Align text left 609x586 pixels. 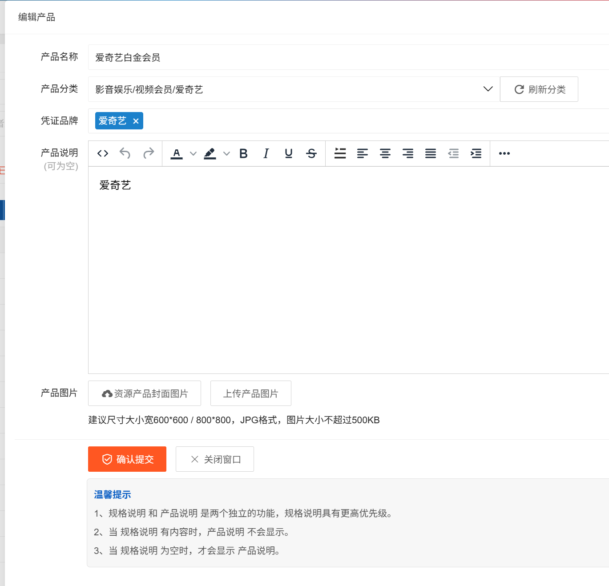(x=363, y=154)
